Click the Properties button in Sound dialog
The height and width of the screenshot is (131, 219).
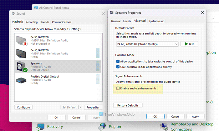93,108
